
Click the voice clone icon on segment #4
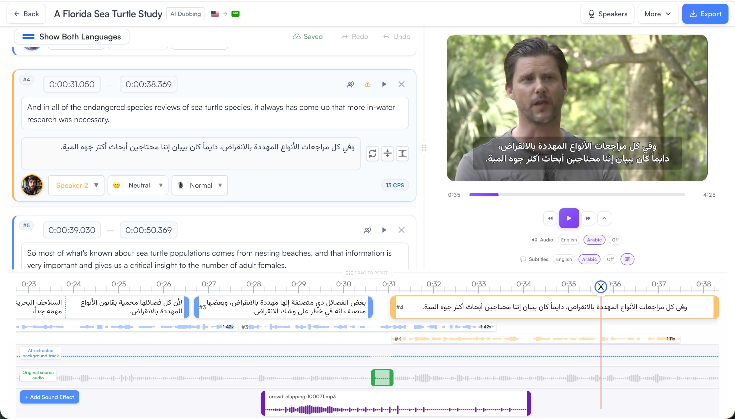tap(350, 84)
